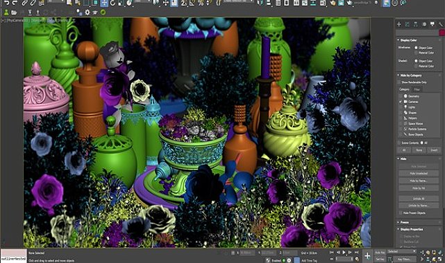Toggle Percent Snap in toolbar

[201, 3]
